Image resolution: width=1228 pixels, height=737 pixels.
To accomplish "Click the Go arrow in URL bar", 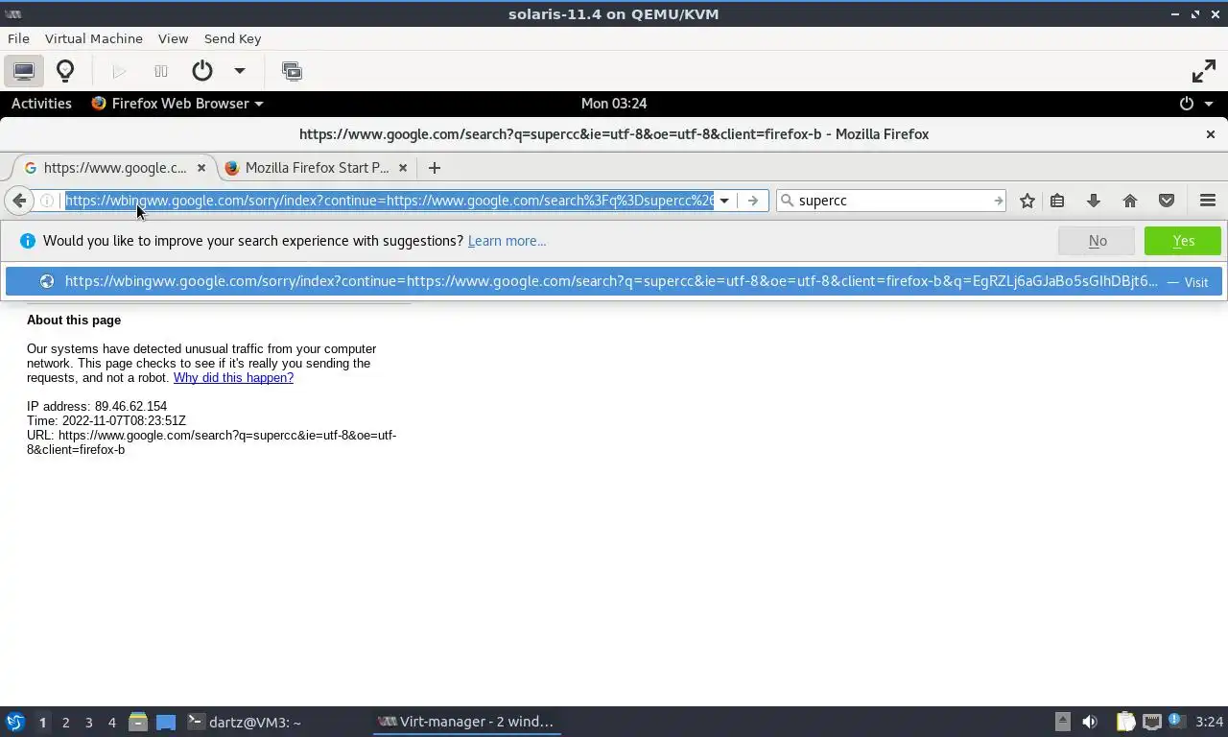I will [x=753, y=201].
